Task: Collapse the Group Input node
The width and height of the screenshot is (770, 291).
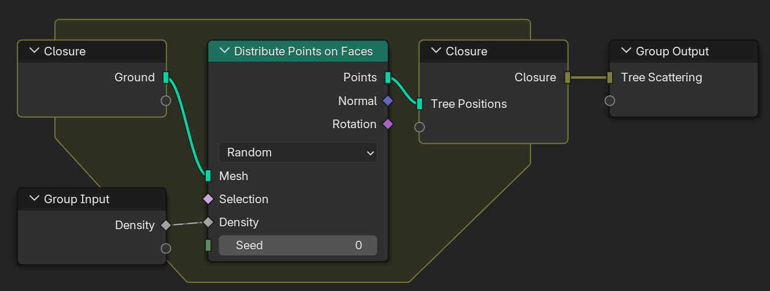Action: tap(34, 199)
